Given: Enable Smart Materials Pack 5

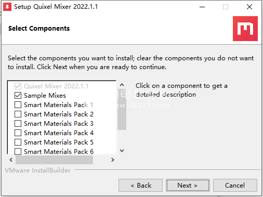Looking at the screenshot, I should click(18, 142).
